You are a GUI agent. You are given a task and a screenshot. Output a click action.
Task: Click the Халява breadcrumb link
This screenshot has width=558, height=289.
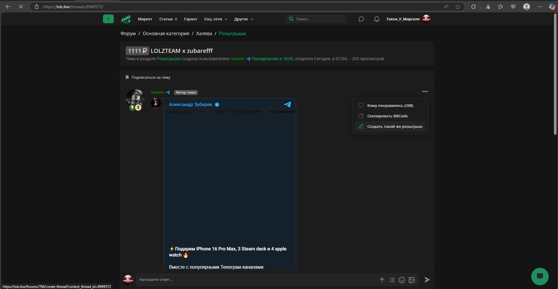(204, 33)
